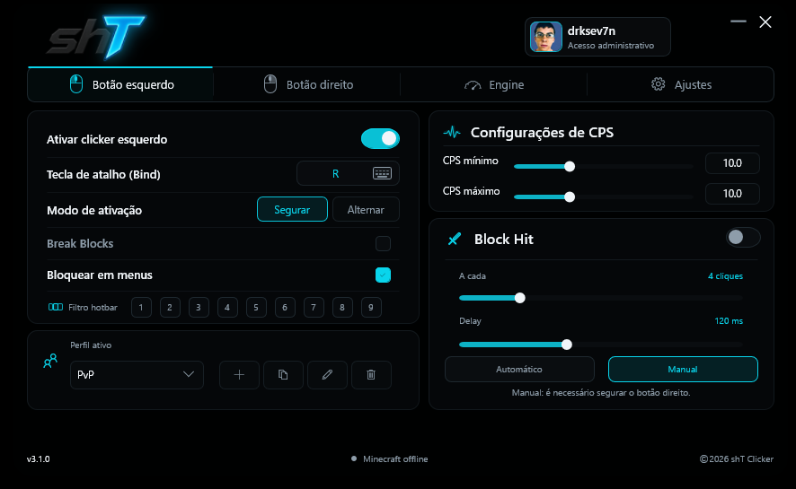Image resolution: width=796 pixels, height=489 pixels.
Task: Click Minecraft offline status indicator
Action: pyautogui.click(x=390, y=459)
